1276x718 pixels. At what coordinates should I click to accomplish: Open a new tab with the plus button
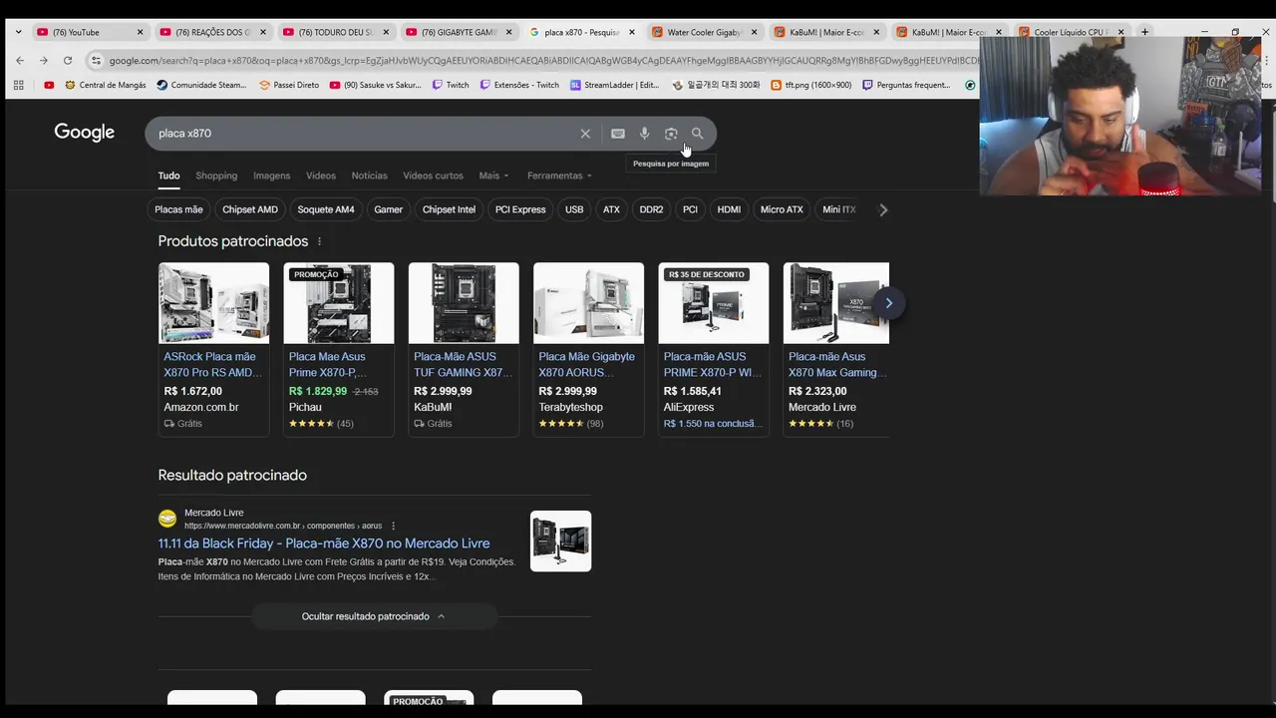click(1144, 32)
